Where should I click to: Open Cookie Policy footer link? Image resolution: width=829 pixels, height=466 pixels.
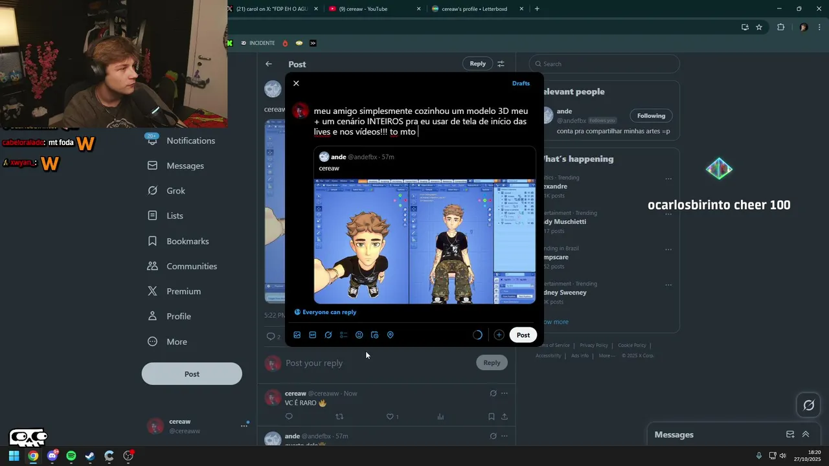coord(632,346)
